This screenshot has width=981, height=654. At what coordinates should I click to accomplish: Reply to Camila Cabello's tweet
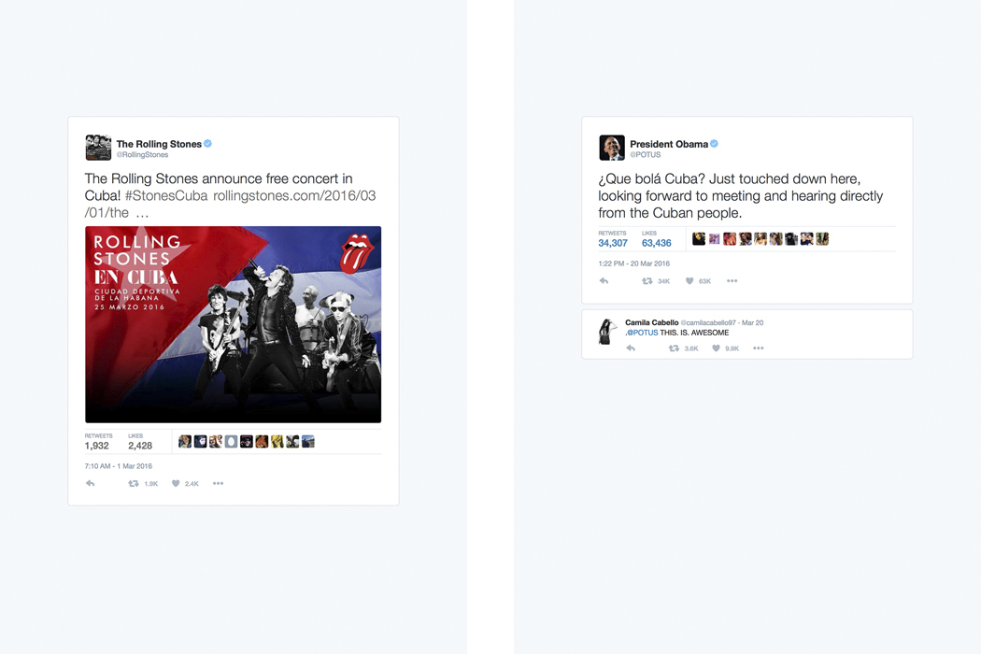point(631,348)
